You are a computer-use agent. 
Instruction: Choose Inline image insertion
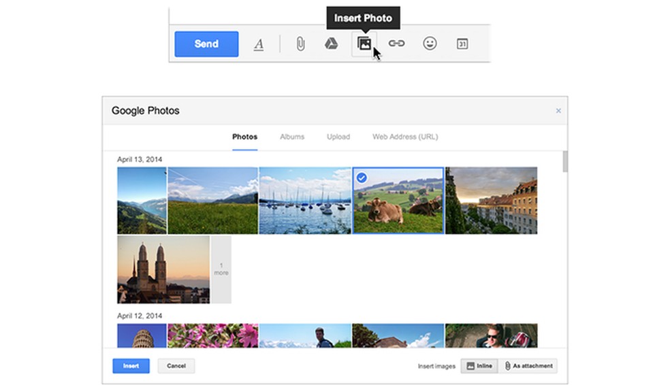(x=479, y=366)
